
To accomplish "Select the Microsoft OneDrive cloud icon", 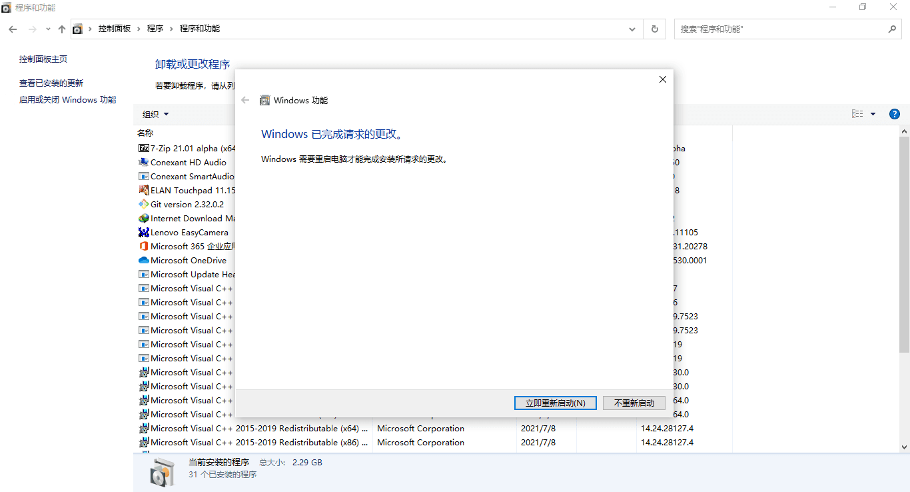I will (144, 260).
